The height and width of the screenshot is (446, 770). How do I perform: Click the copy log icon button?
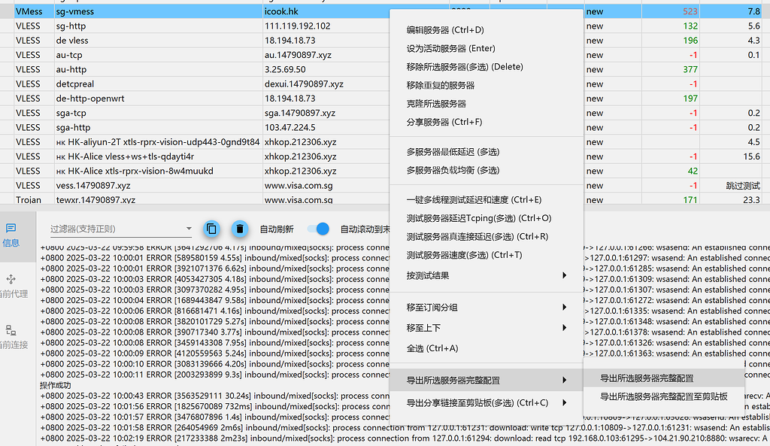click(x=211, y=229)
